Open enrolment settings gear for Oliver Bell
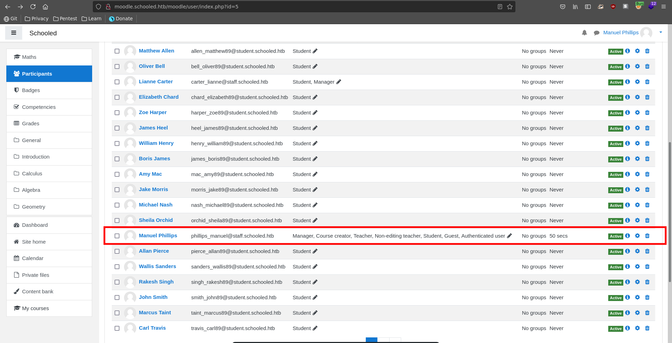This screenshot has height=343, width=672. click(x=637, y=66)
